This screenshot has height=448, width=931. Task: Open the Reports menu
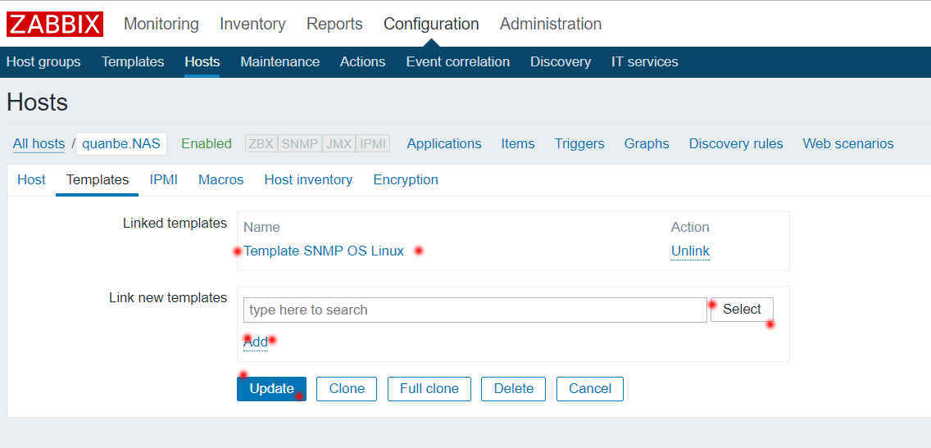coord(334,24)
